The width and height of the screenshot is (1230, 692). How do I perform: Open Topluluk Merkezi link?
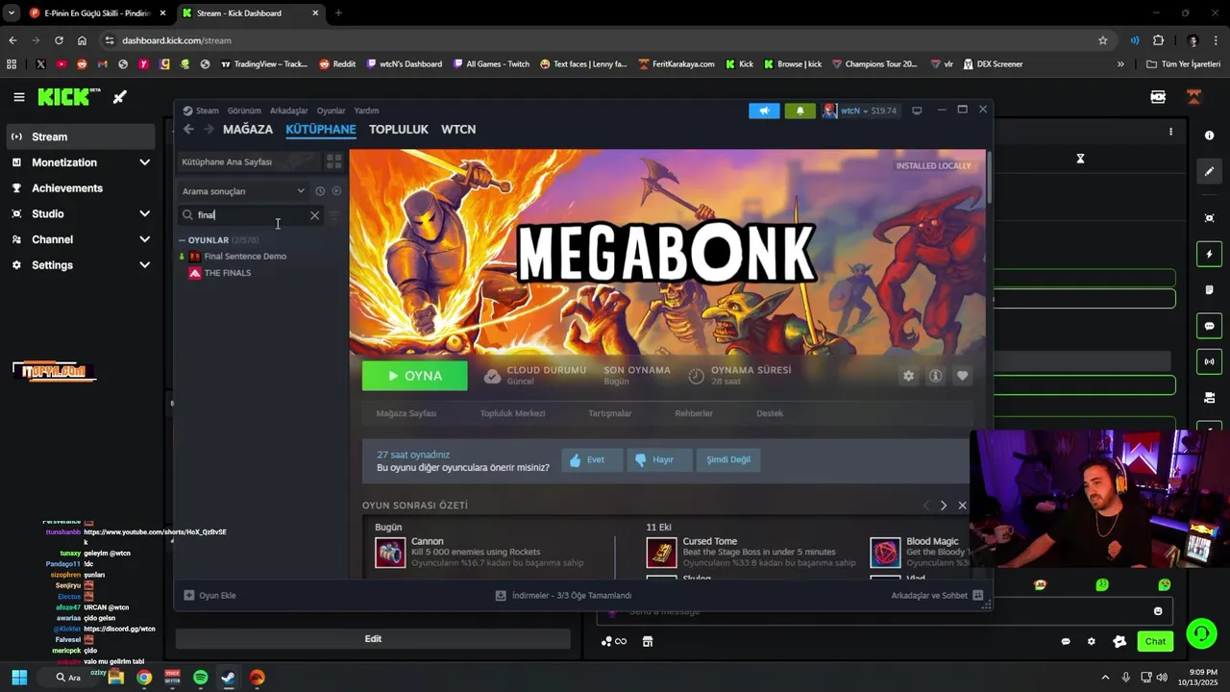click(512, 413)
